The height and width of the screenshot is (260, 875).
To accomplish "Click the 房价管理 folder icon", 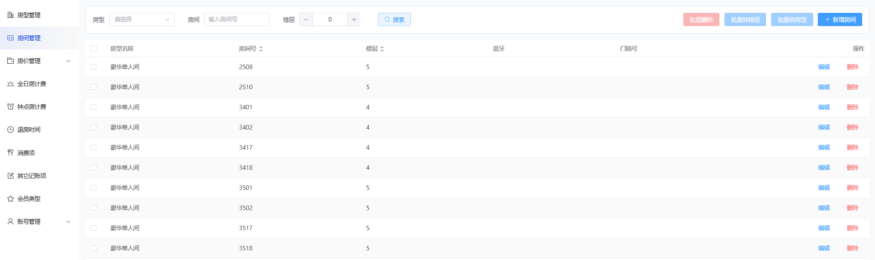I will pyautogui.click(x=11, y=61).
